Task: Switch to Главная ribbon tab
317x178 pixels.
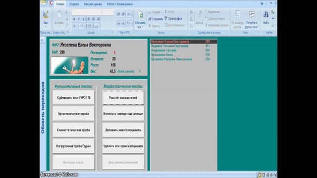Action: [60, 4]
